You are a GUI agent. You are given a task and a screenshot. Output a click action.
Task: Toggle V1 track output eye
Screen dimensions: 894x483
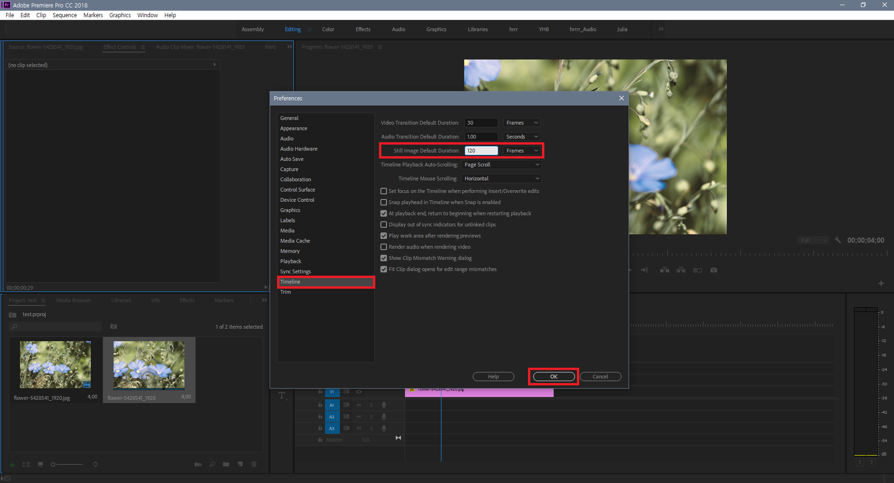click(359, 392)
